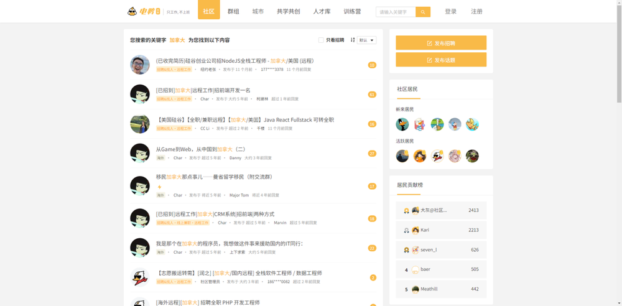This screenshot has height=306, width=622.
Task: Click reply count badge 17
Action: (x=372, y=186)
